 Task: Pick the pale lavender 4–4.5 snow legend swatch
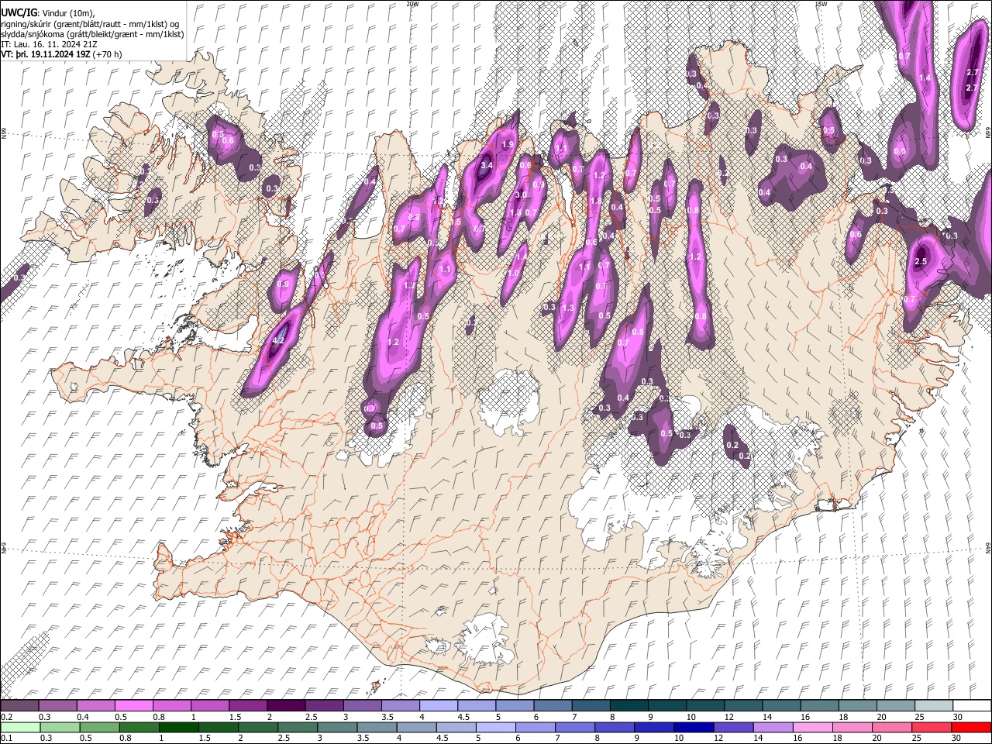pyautogui.click(x=437, y=705)
